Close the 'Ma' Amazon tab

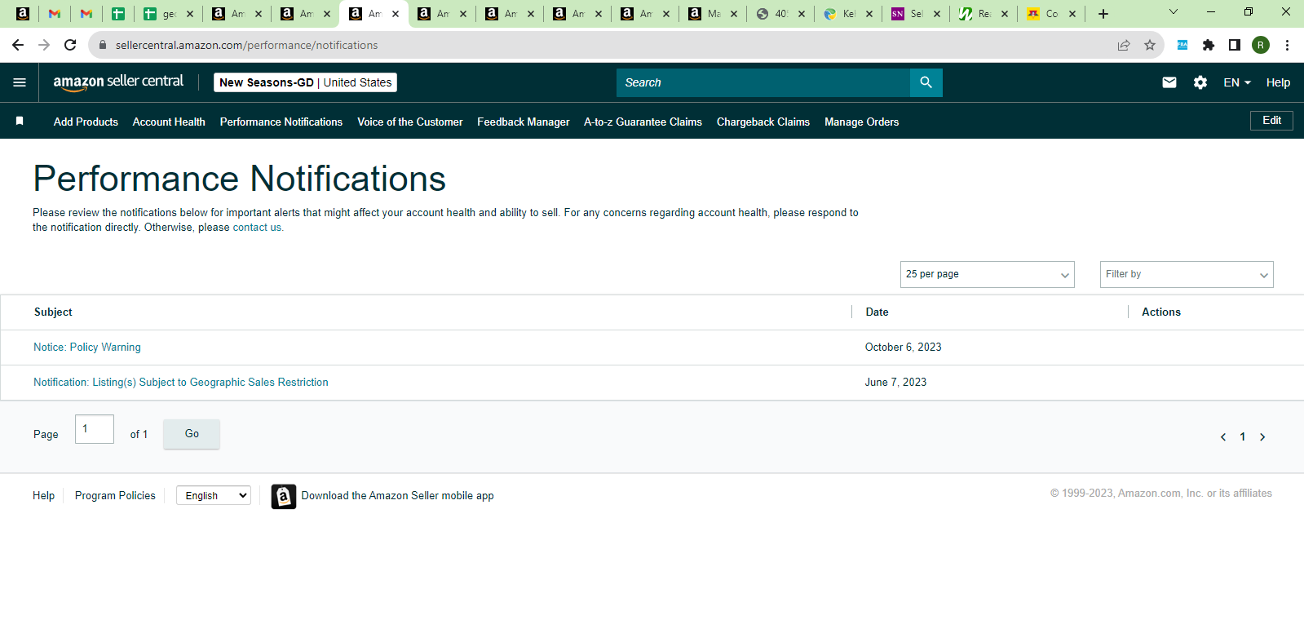pyautogui.click(x=734, y=14)
